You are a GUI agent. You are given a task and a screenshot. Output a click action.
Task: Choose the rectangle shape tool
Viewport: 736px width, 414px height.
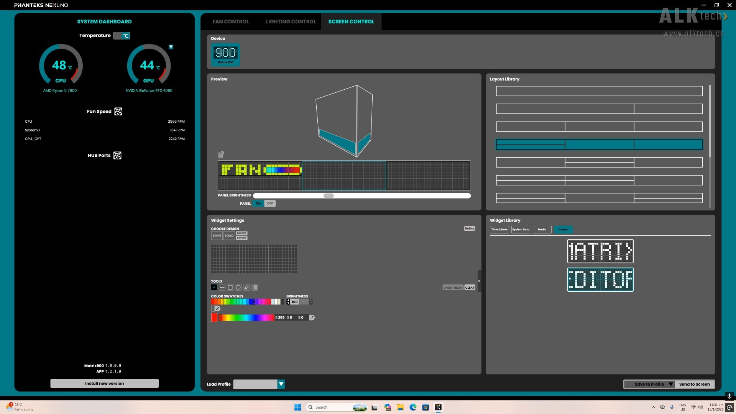tap(230, 287)
